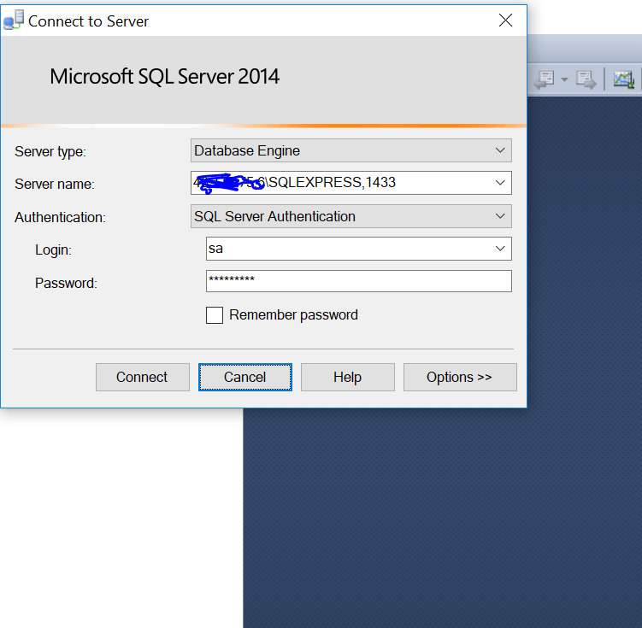Close the Connect to Server dialog
Screen dimensions: 642x628
[x=505, y=21]
